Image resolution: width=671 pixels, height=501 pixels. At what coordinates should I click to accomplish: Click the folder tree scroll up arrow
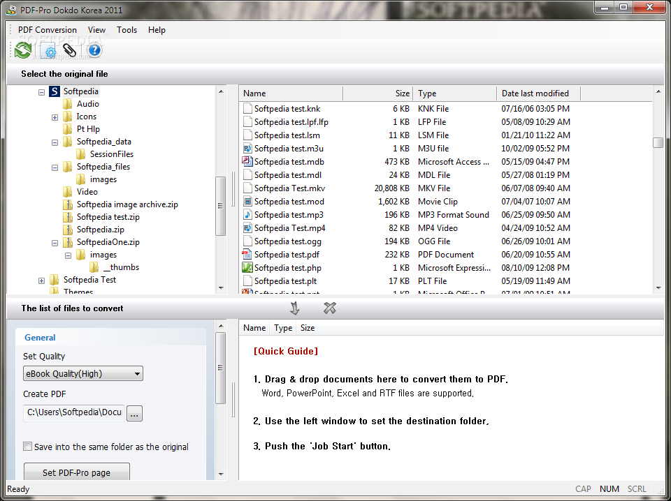pos(221,91)
